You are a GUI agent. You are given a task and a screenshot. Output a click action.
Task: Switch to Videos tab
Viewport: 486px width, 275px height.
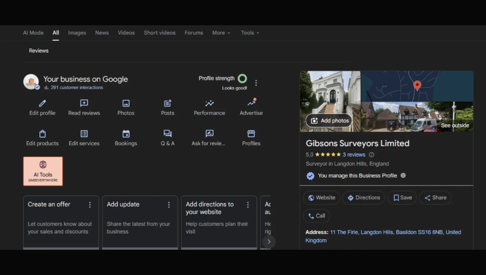[x=126, y=33]
